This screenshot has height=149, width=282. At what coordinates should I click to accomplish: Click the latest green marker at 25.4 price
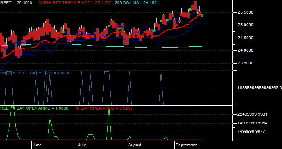pyautogui.click(x=202, y=16)
